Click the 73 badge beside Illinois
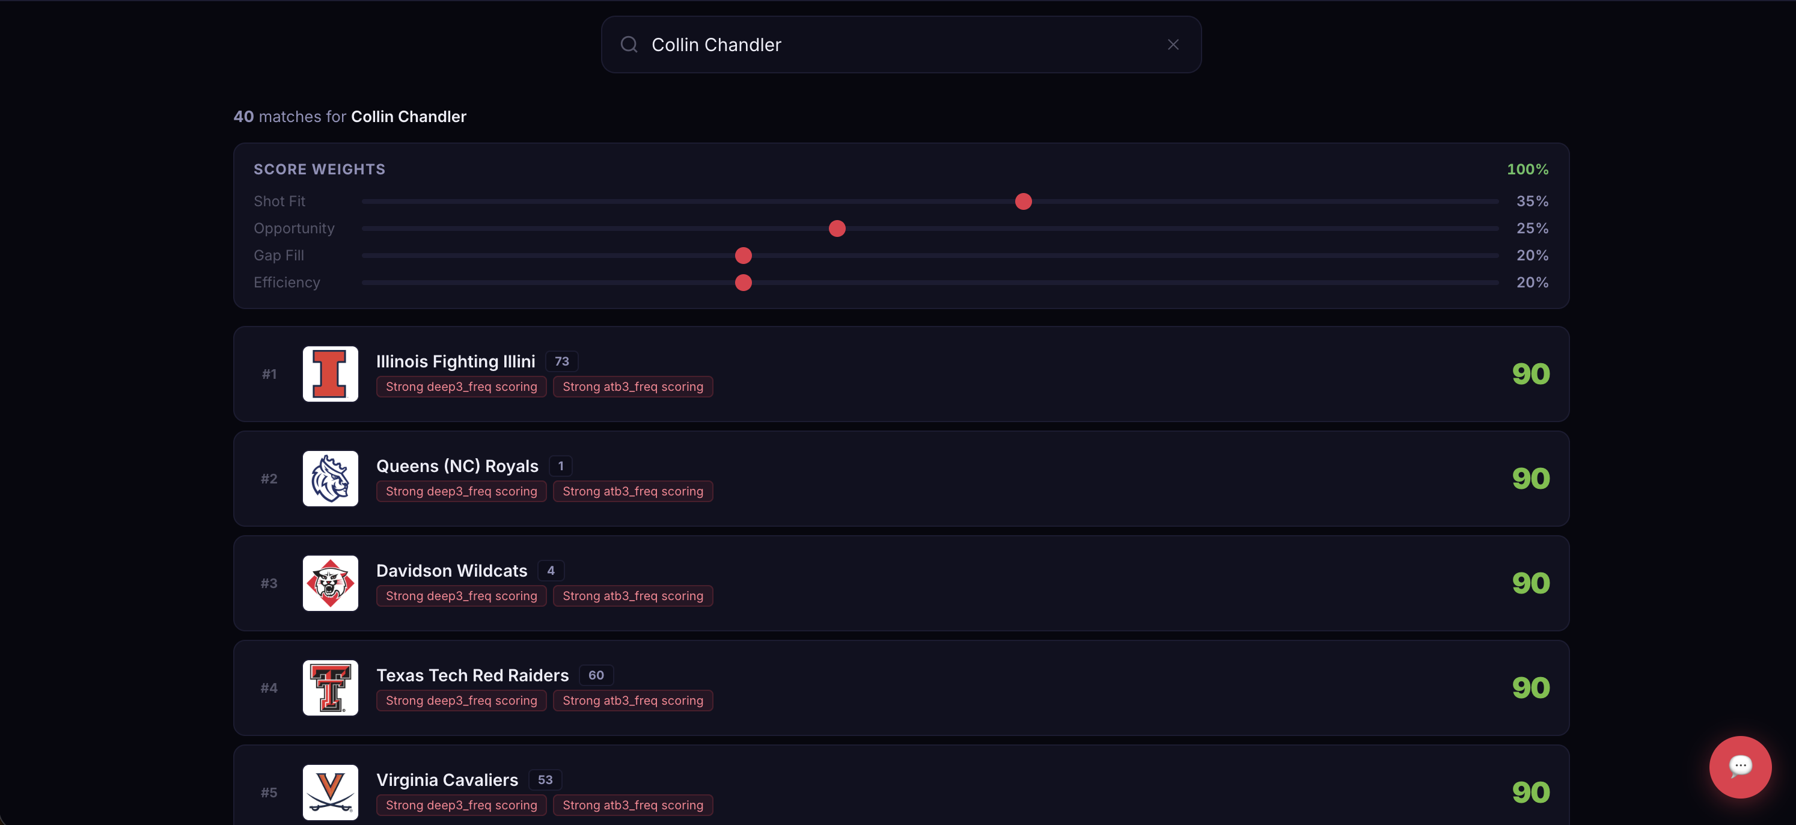The width and height of the screenshot is (1796, 825). coord(561,361)
